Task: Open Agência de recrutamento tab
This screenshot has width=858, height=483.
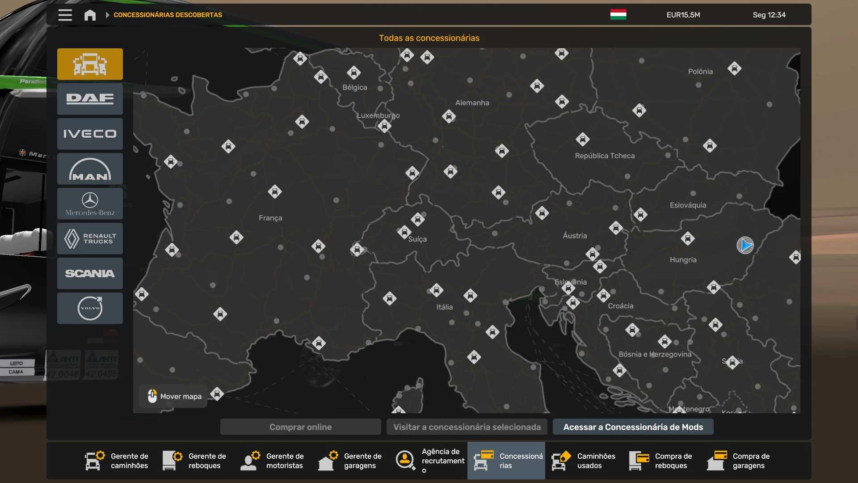Action: coord(430,461)
